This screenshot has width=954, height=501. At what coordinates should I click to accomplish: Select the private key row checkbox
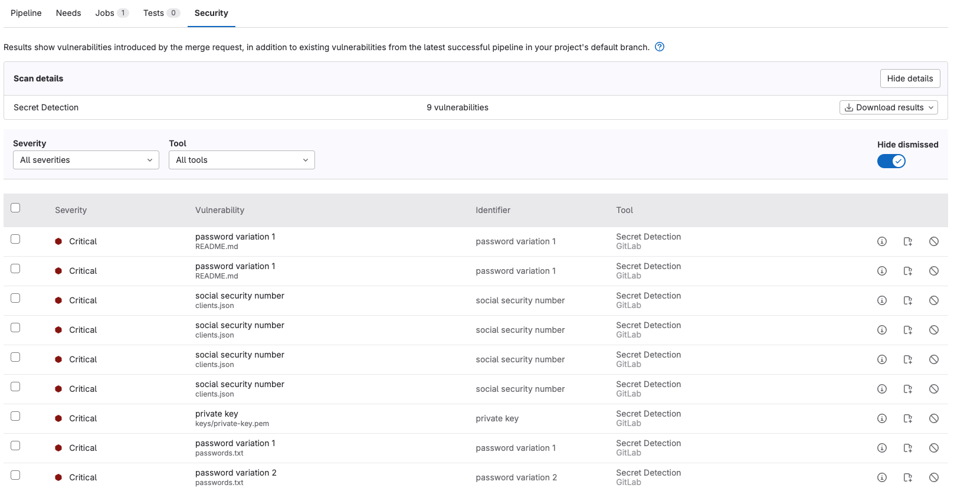(x=15, y=416)
